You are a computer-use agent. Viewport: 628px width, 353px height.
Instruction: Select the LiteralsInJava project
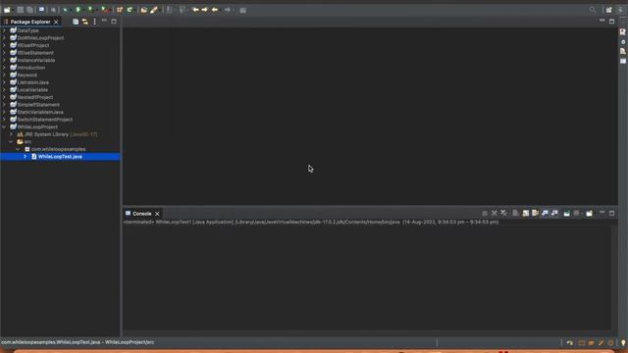click(32, 82)
